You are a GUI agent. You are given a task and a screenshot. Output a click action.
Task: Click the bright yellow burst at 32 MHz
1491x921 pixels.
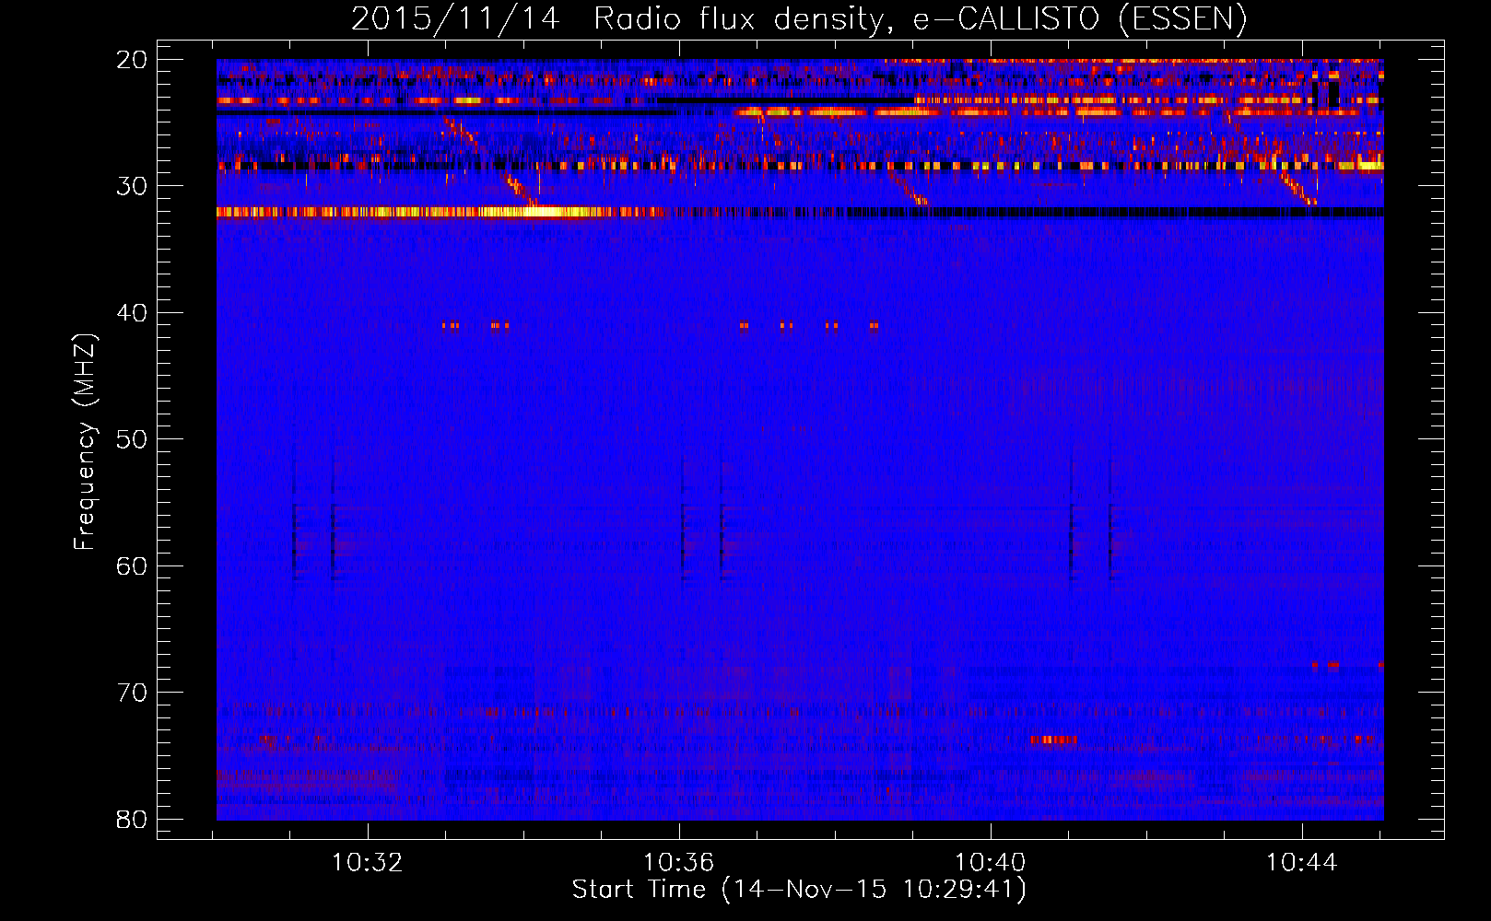click(x=544, y=212)
